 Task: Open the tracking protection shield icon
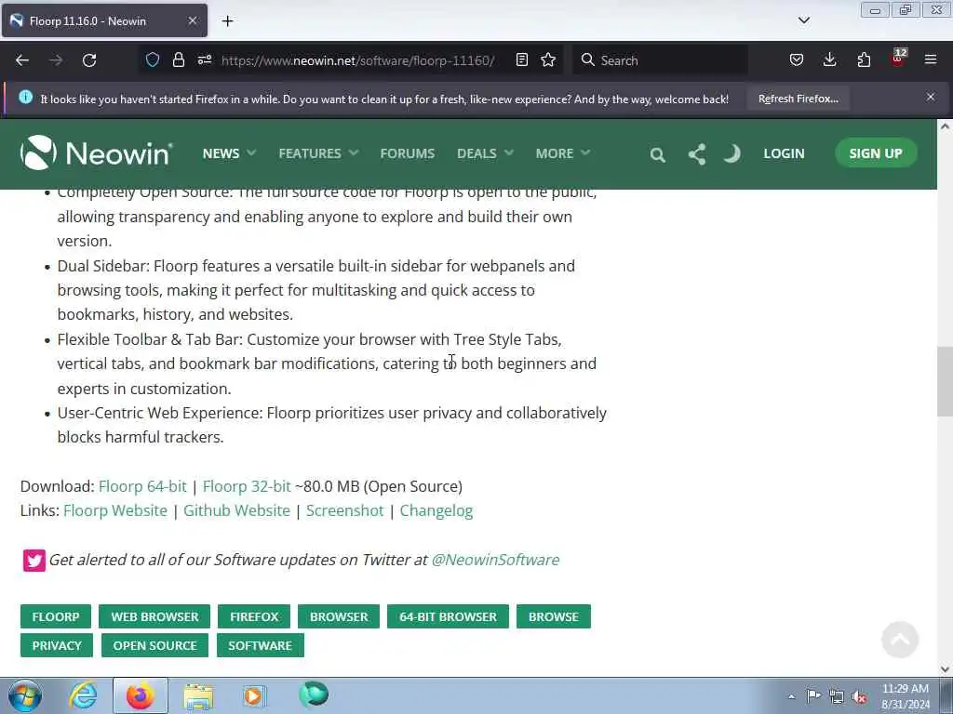pos(153,59)
